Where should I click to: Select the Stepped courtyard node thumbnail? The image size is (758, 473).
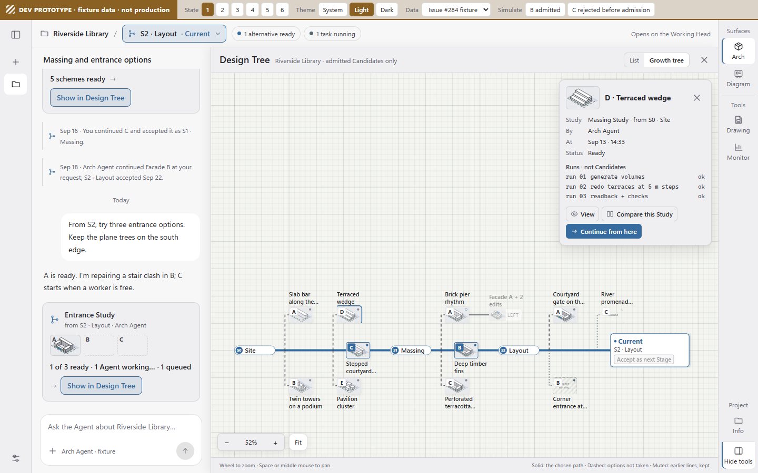(x=358, y=350)
